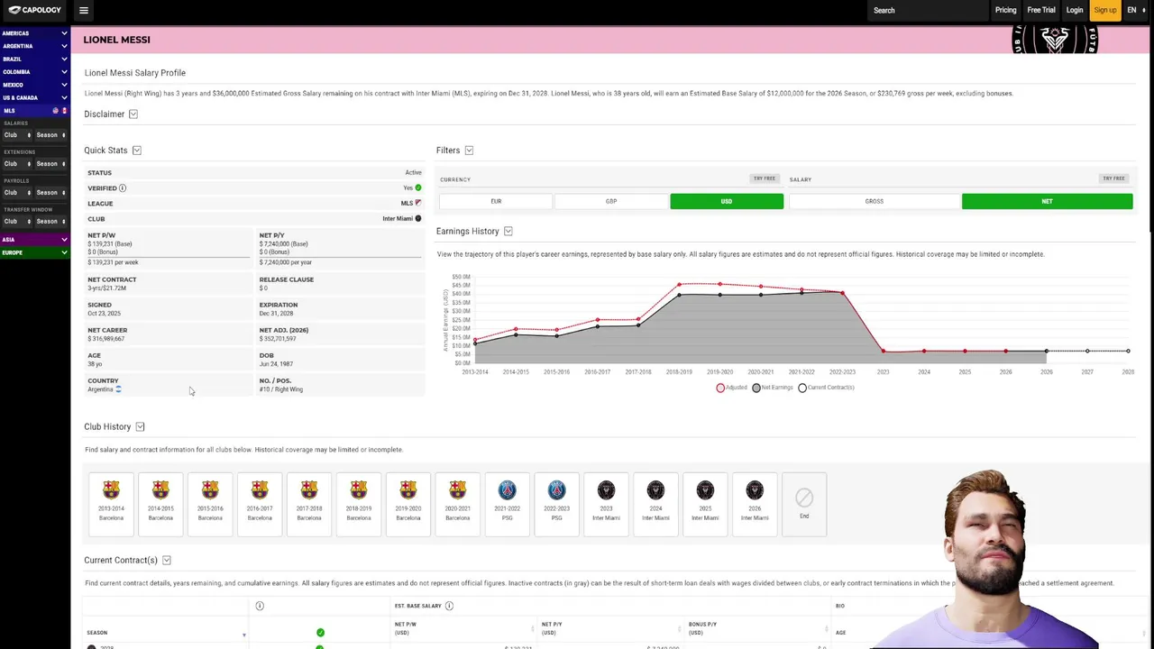Open the 2019-2020 Barcelona club card
Viewport: 1154px width, 649px height.
408,504
